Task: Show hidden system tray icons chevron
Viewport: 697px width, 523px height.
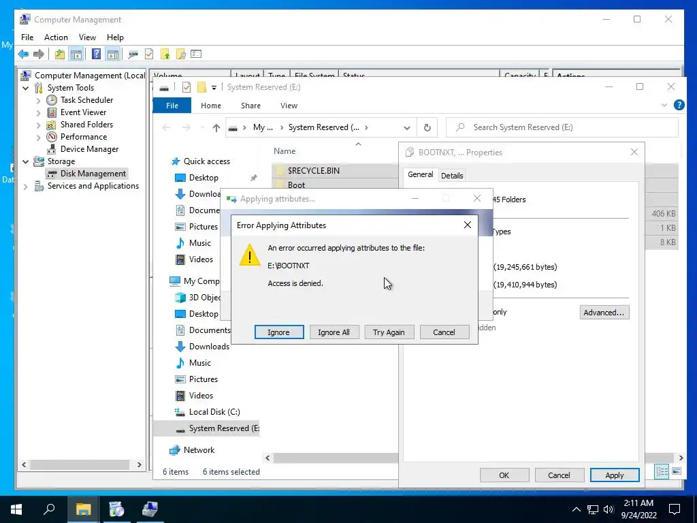Action: pos(576,509)
